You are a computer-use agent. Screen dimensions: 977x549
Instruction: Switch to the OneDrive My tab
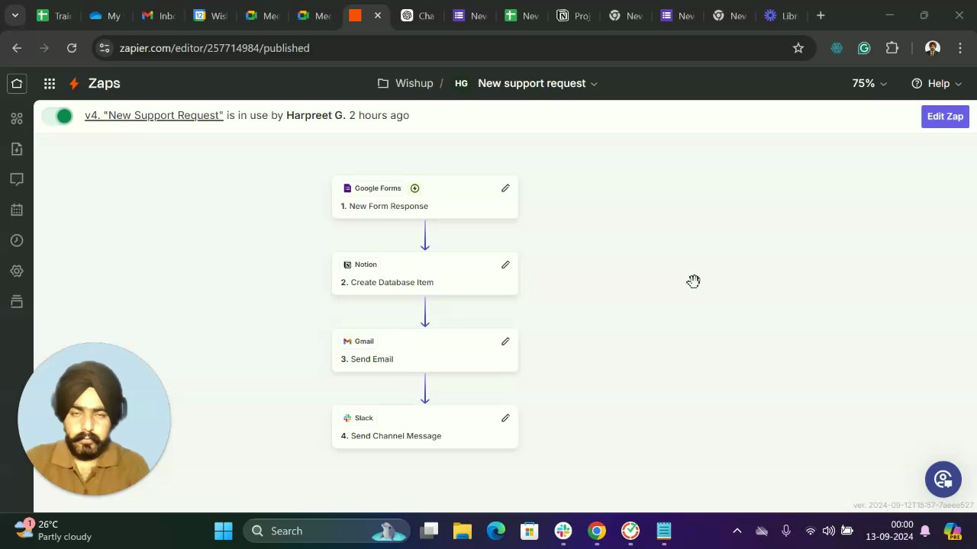106,15
